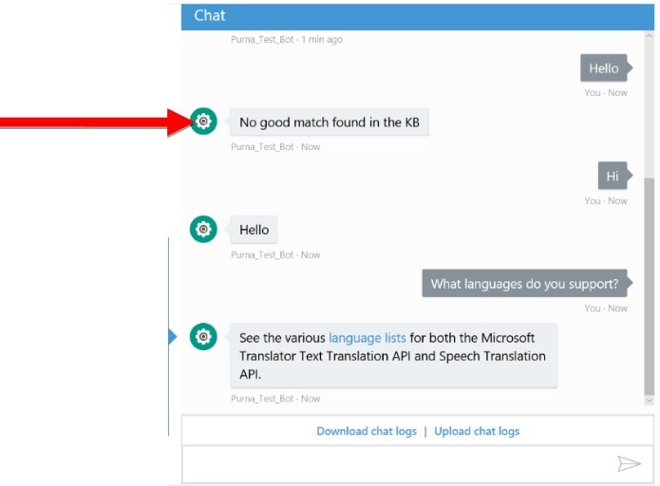
Task: Select the user's "Hi" message bubble
Action: coord(613,176)
